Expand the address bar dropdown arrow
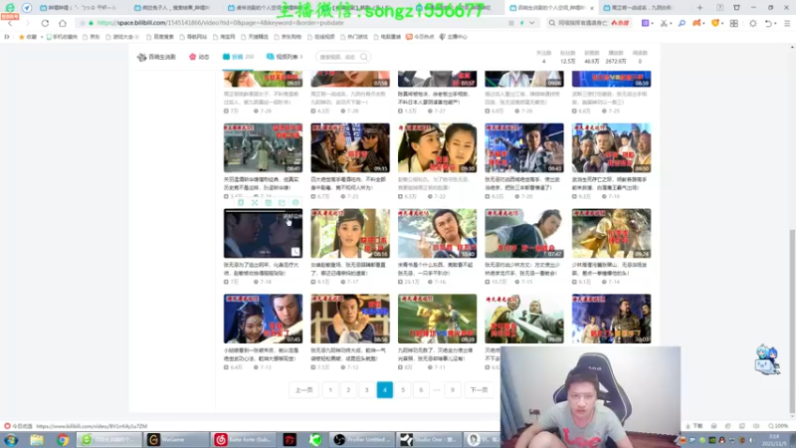Image resolution: width=796 pixels, height=448 pixels. [531, 23]
